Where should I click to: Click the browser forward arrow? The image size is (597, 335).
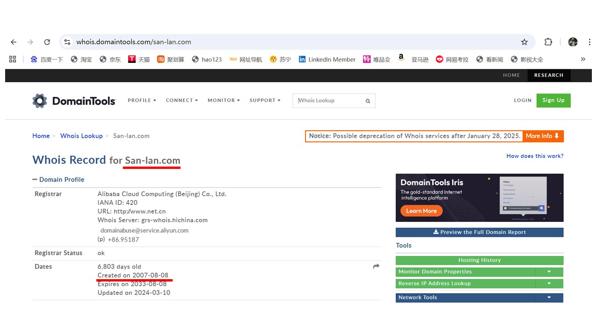(x=30, y=42)
